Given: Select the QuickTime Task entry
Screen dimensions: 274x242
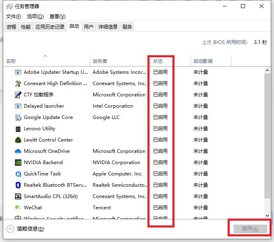Looking at the screenshot, I should 42,174.
